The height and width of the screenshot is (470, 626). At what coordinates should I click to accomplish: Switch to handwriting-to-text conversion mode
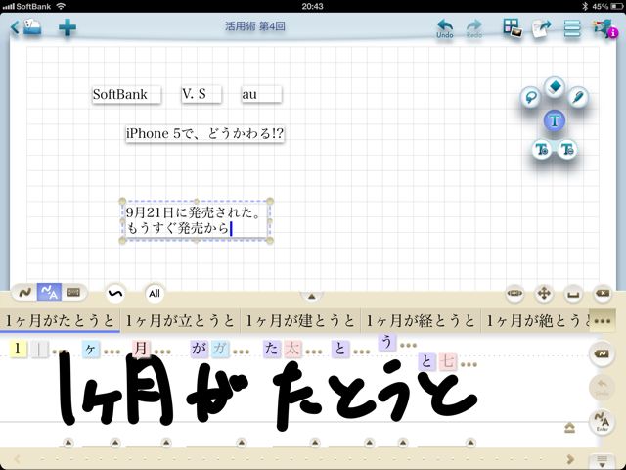[x=49, y=293]
